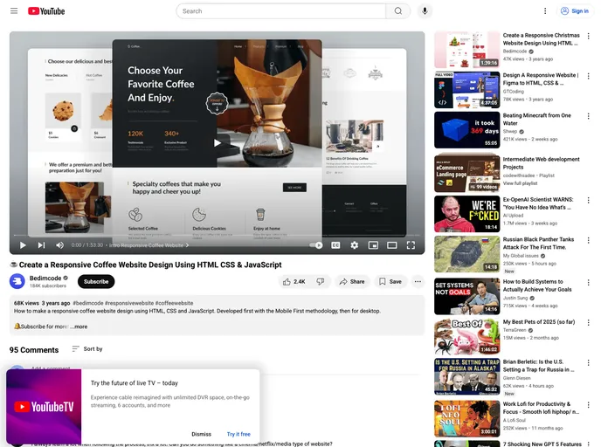Open the eCommerce Landing page playlist thumbnail
This screenshot has width=601, height=447.
(x=466, y=173)
